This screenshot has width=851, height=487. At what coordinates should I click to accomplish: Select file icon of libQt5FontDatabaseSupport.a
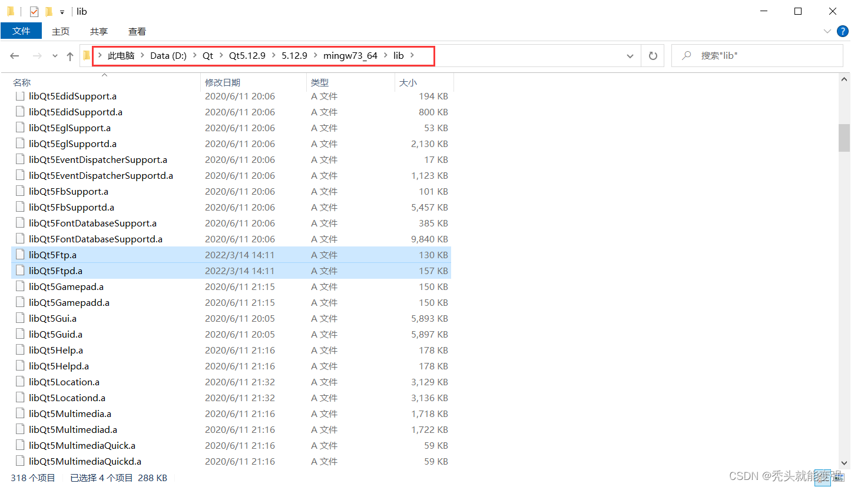click(21, 223)
